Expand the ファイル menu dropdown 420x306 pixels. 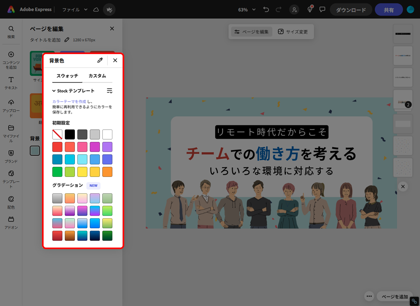tap(74, 10)
